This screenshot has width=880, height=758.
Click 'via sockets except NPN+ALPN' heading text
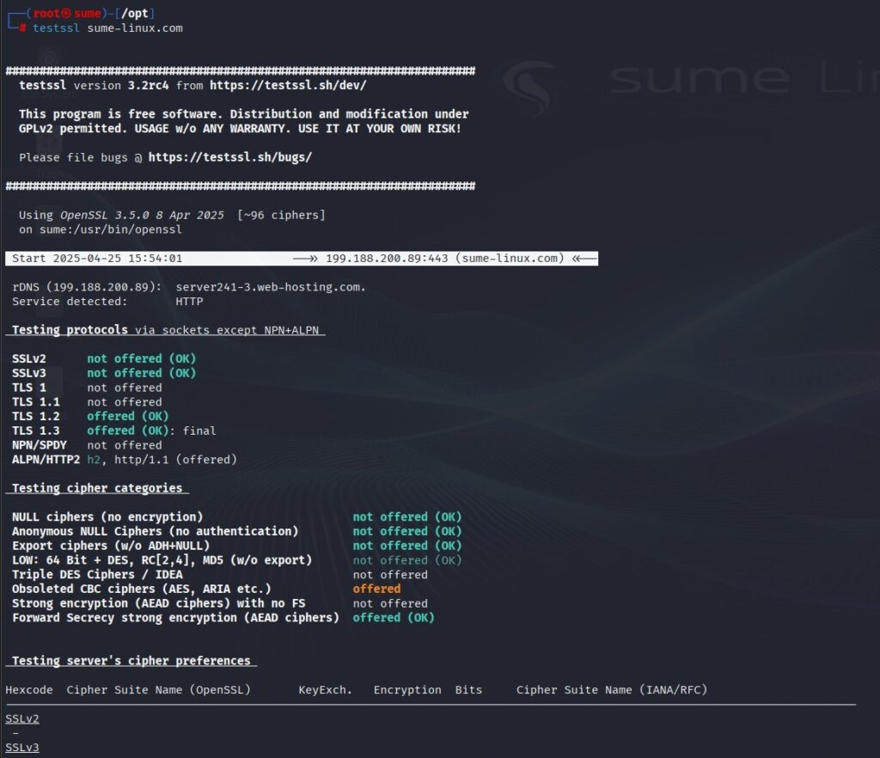(227, 330)
